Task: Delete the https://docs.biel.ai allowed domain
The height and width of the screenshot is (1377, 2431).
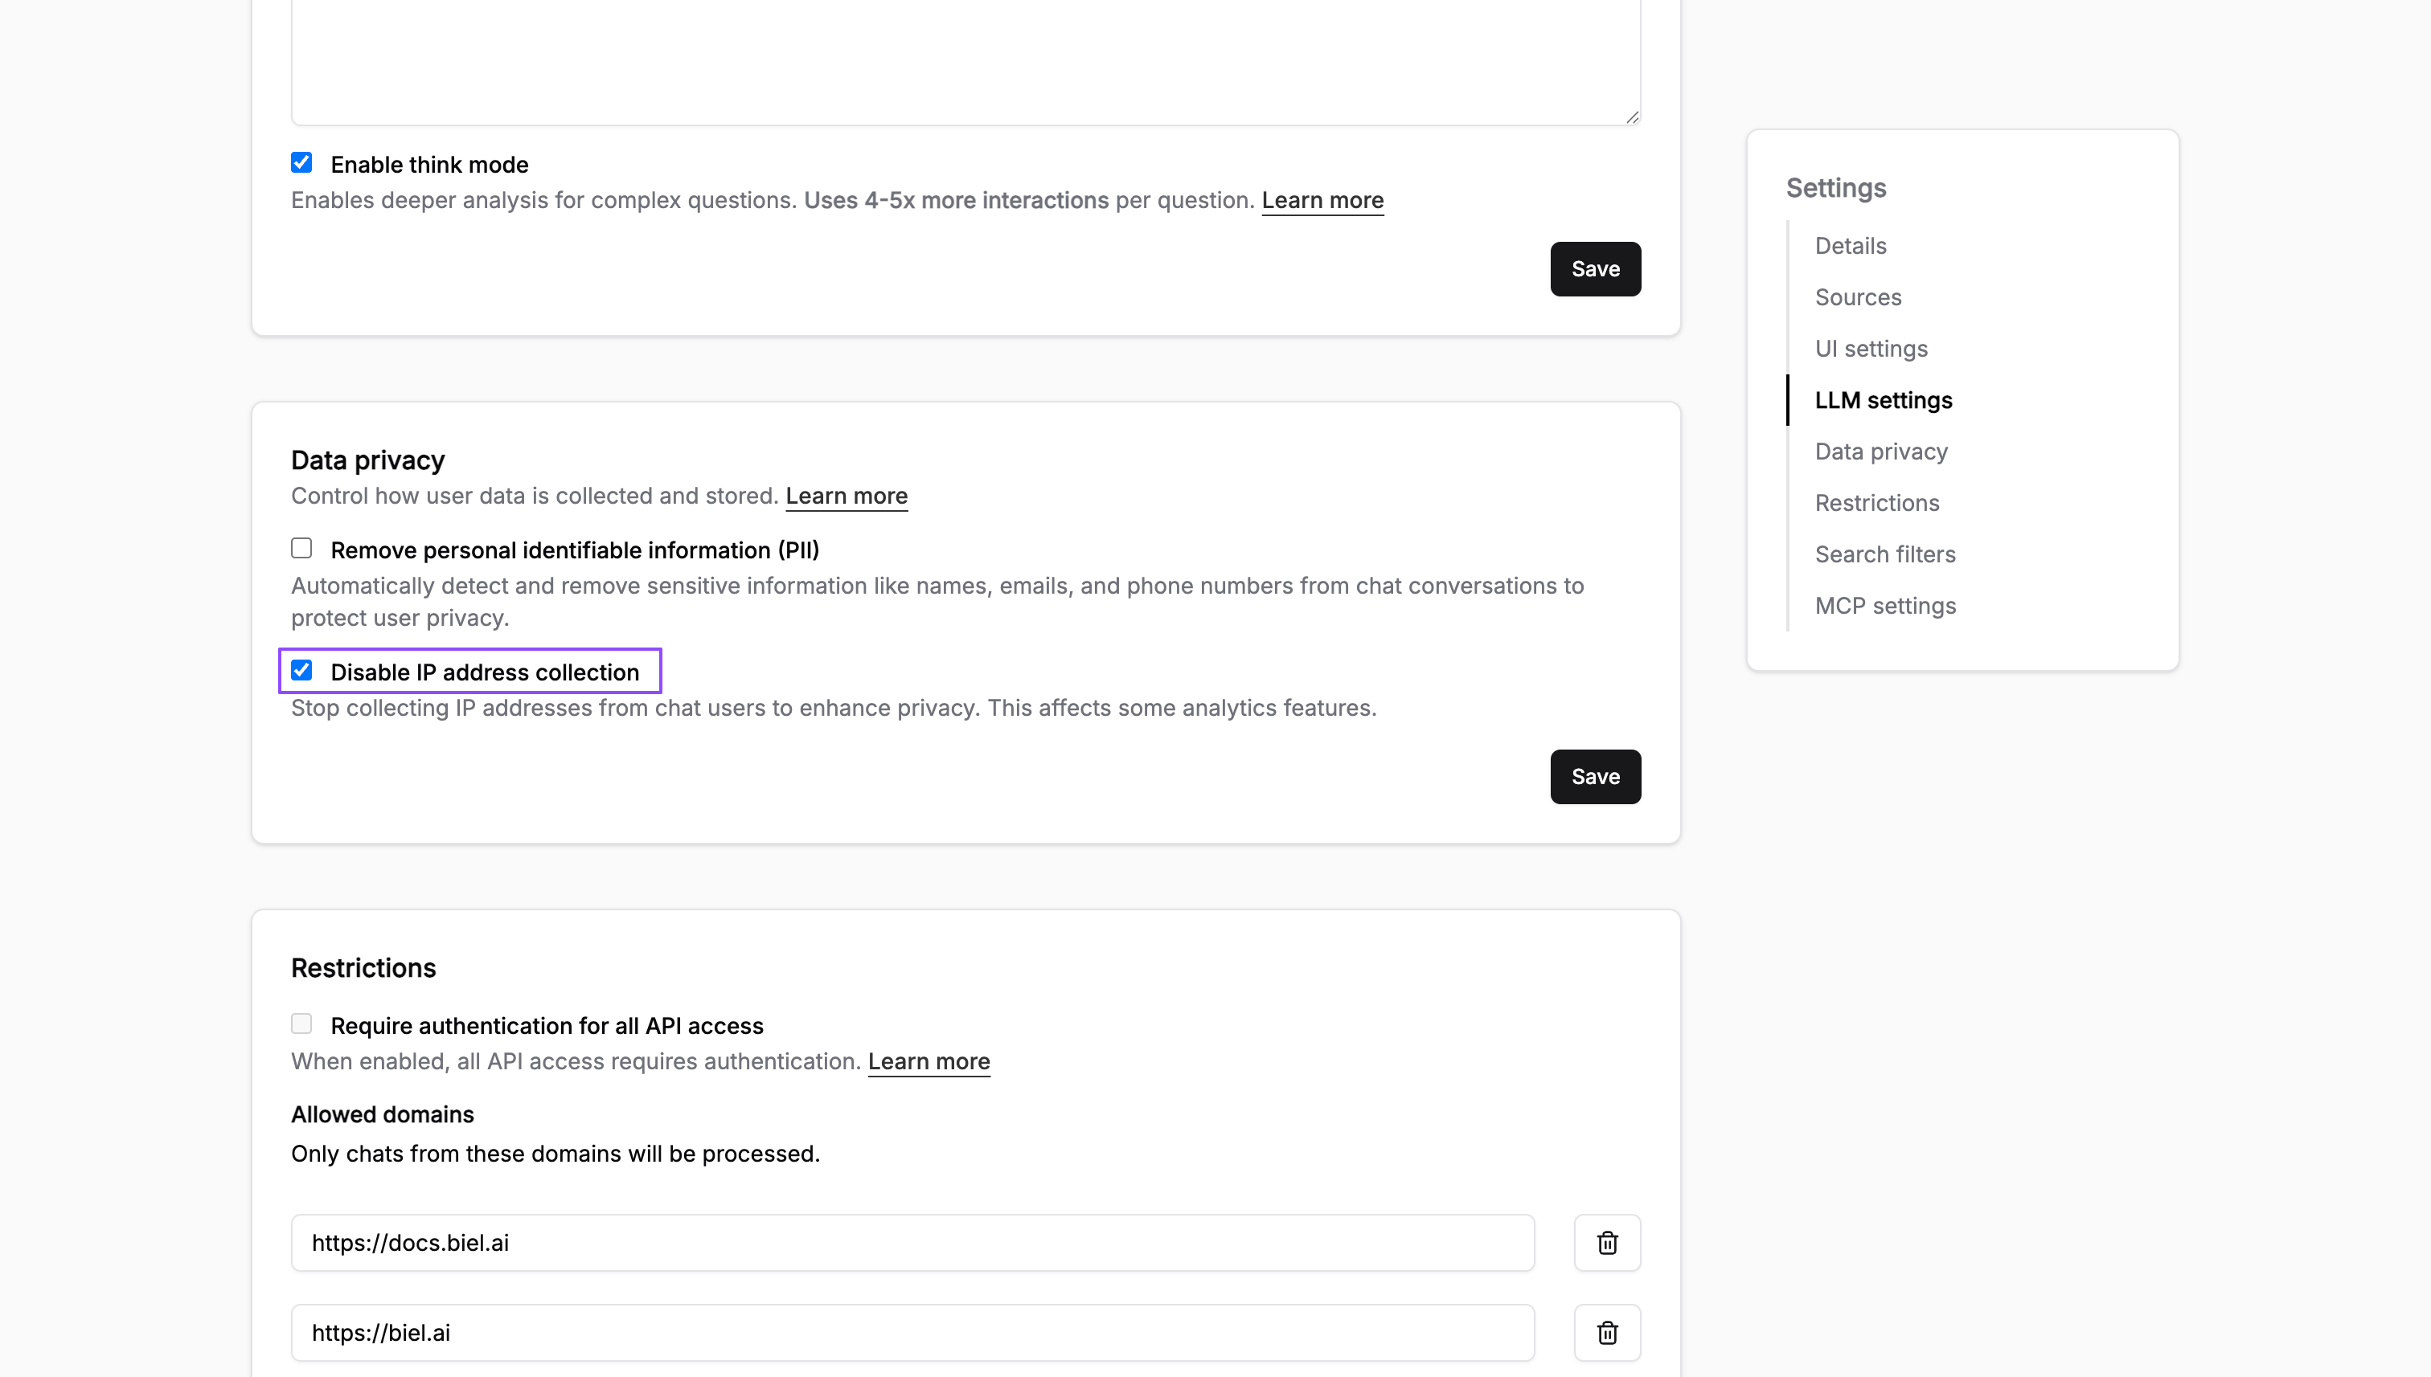Action: [x=1607, y=1242]
